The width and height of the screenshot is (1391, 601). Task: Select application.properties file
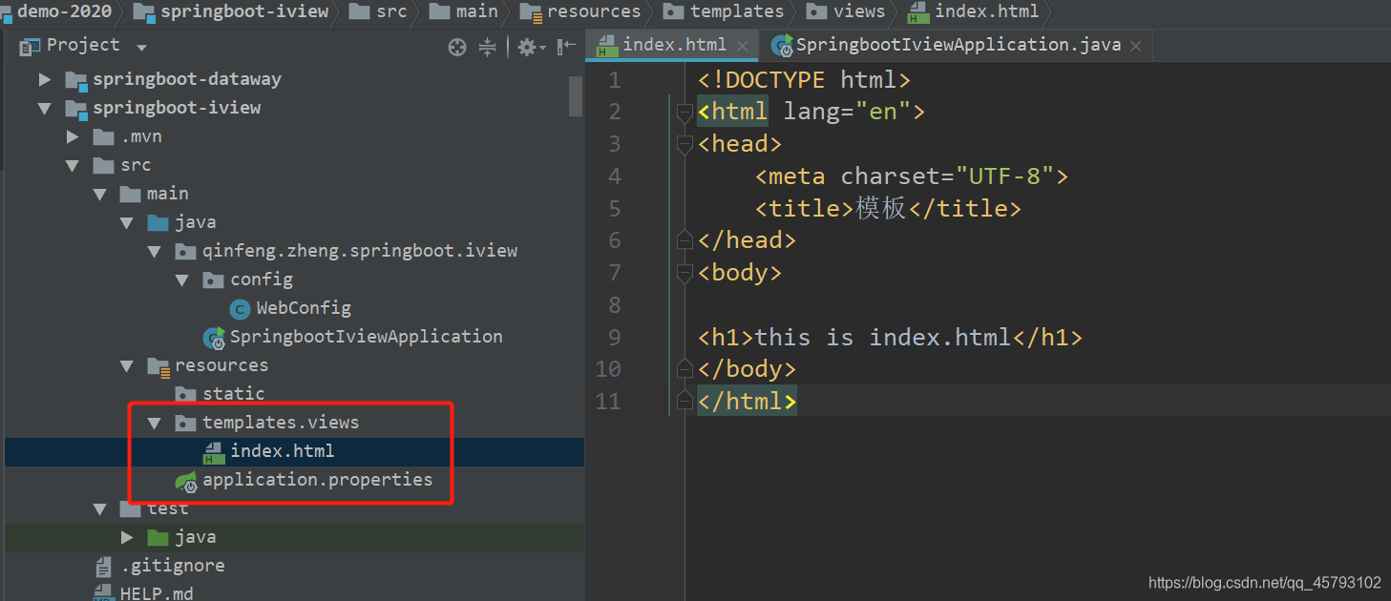pyautogui.click(x=317, y=480)
